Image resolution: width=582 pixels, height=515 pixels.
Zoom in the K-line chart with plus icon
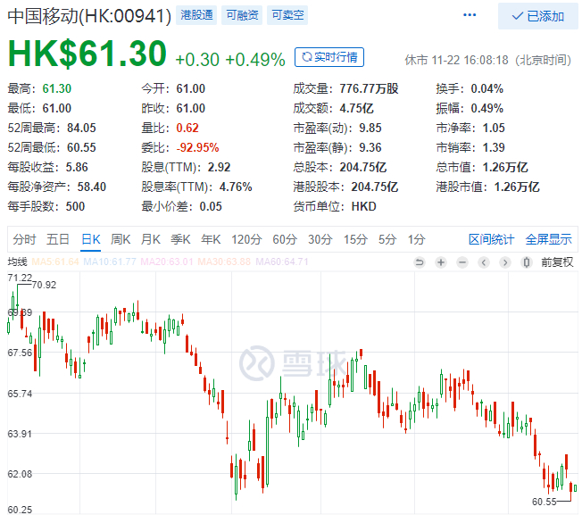(x=441, y=262)
